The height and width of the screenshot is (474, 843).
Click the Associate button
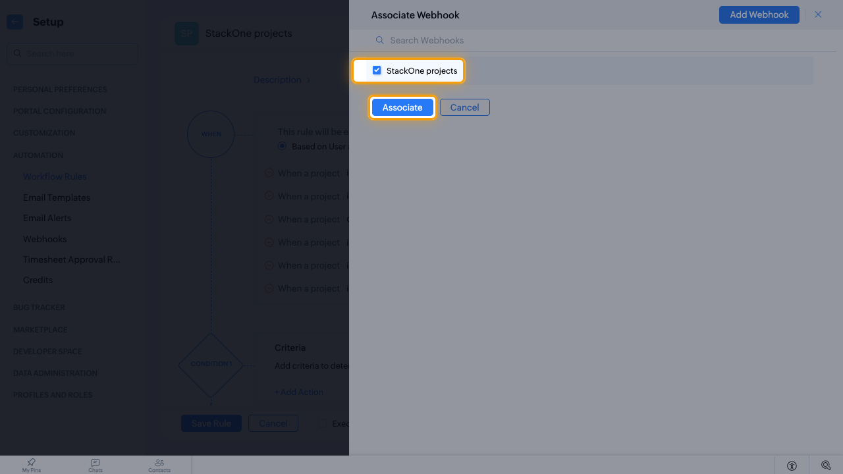click(x=402, y=107)
